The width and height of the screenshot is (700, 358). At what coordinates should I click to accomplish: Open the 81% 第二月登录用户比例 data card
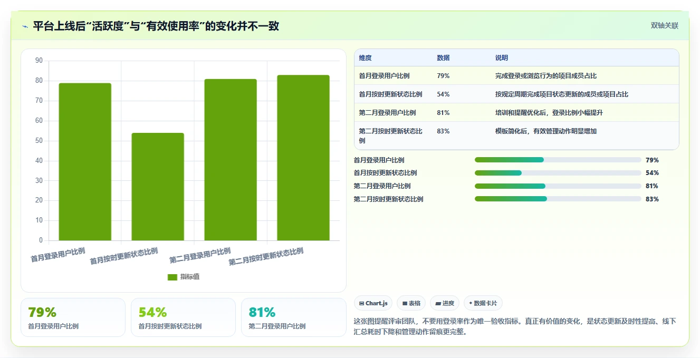click(293, 317)
